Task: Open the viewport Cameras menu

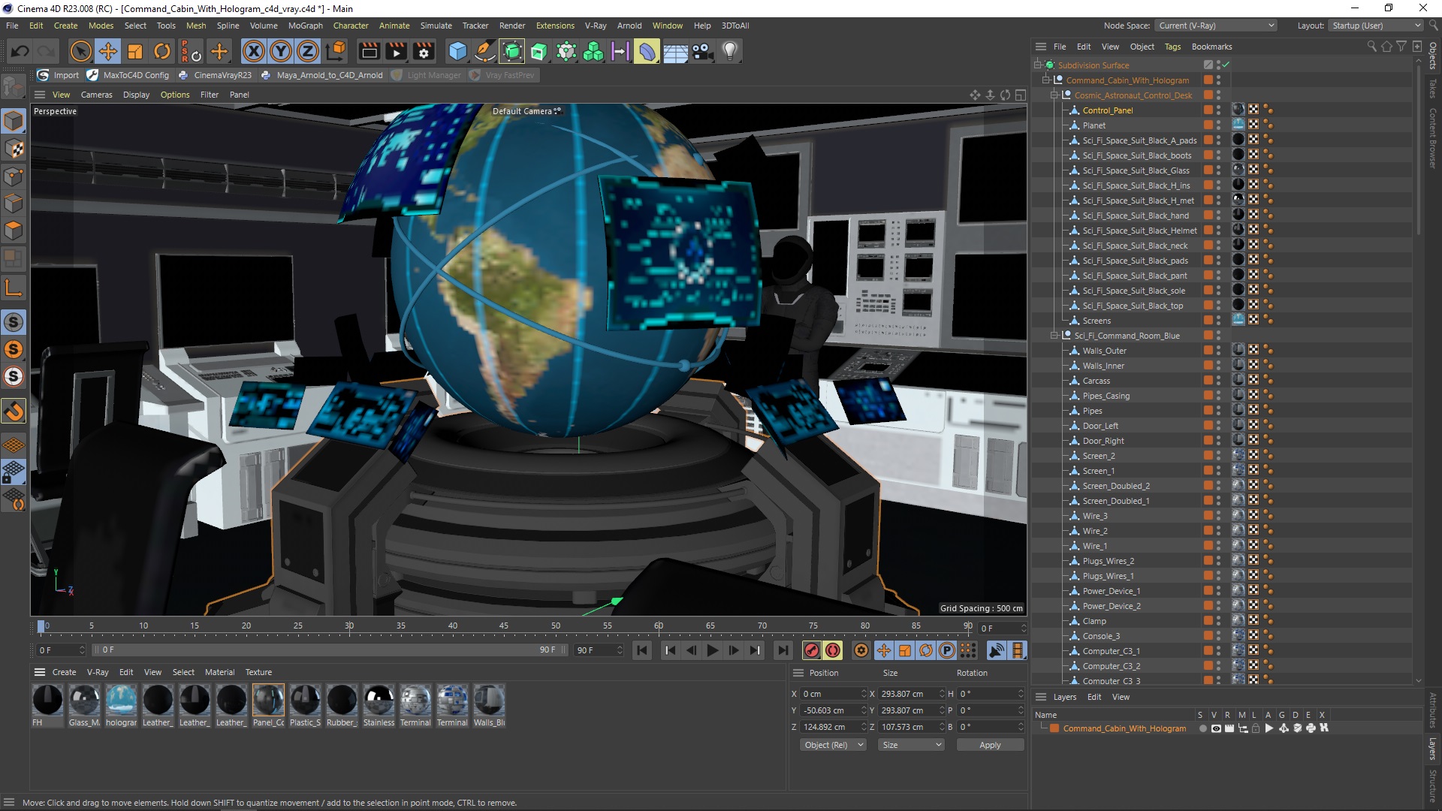Action: 96,95
